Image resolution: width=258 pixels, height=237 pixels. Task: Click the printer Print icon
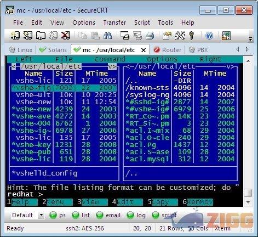pyautogui.click(x=150, y=36)
